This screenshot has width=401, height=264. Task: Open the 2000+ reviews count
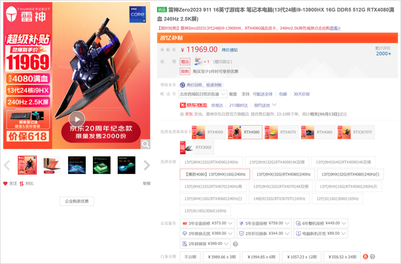coord(383,54)
